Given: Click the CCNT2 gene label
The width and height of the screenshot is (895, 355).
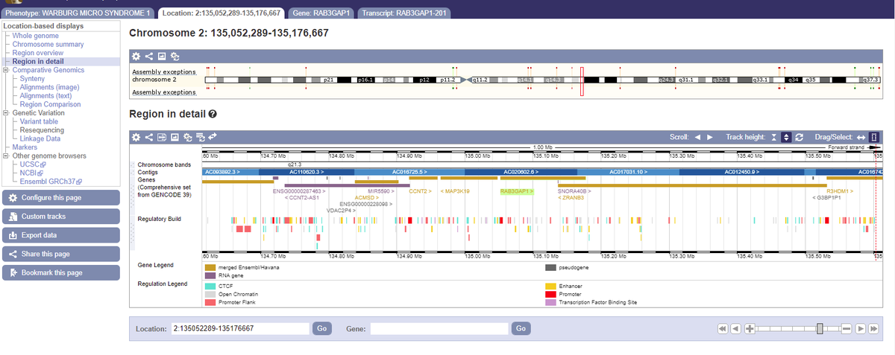Looking at the screenshot, I should click(x=421, y=191).
